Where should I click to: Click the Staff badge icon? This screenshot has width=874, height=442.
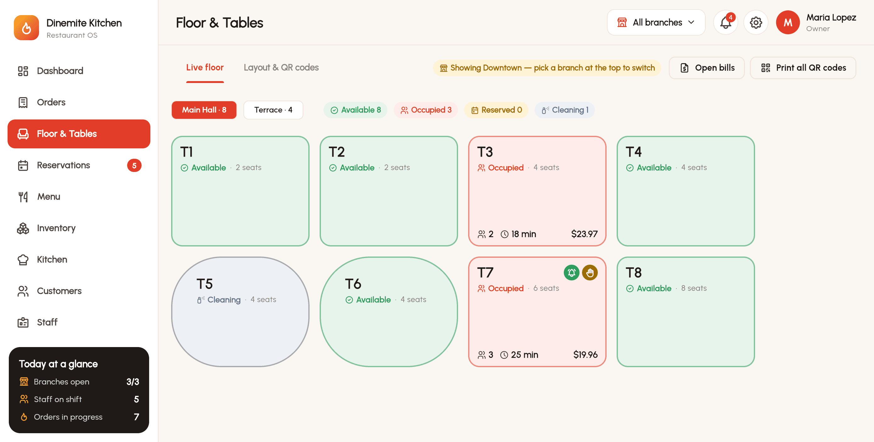pyautogui.click(x=23, y=322)
